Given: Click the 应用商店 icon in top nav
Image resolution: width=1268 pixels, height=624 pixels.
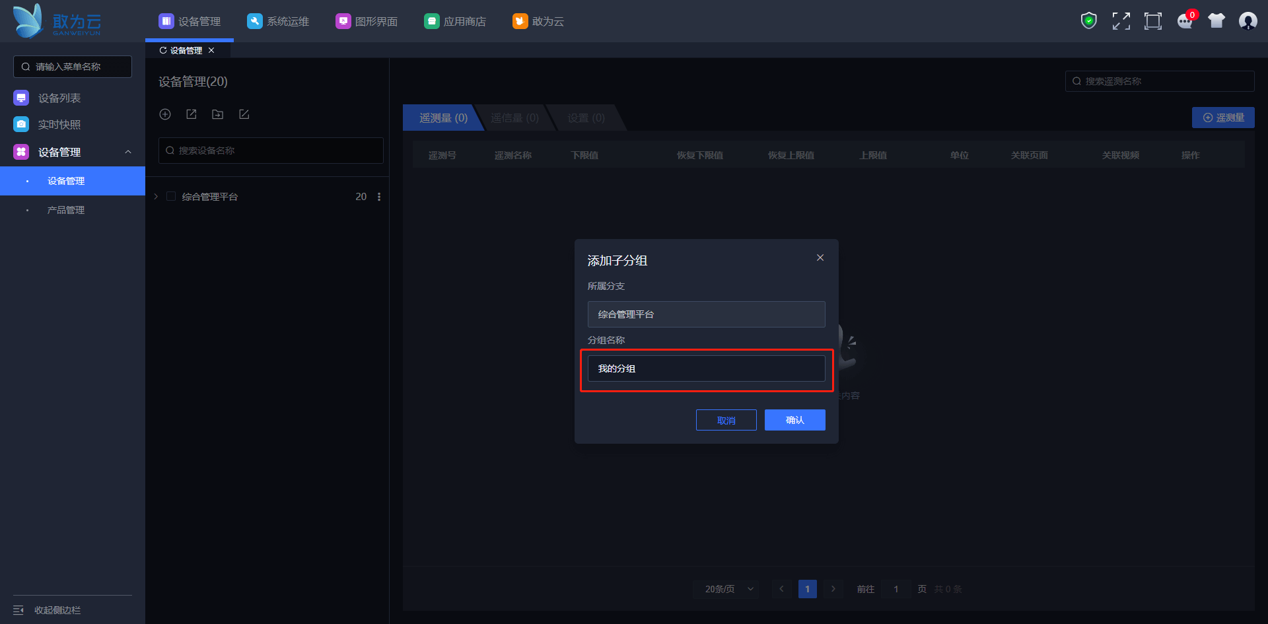Looking at the screenshot, I should (432, 21).
